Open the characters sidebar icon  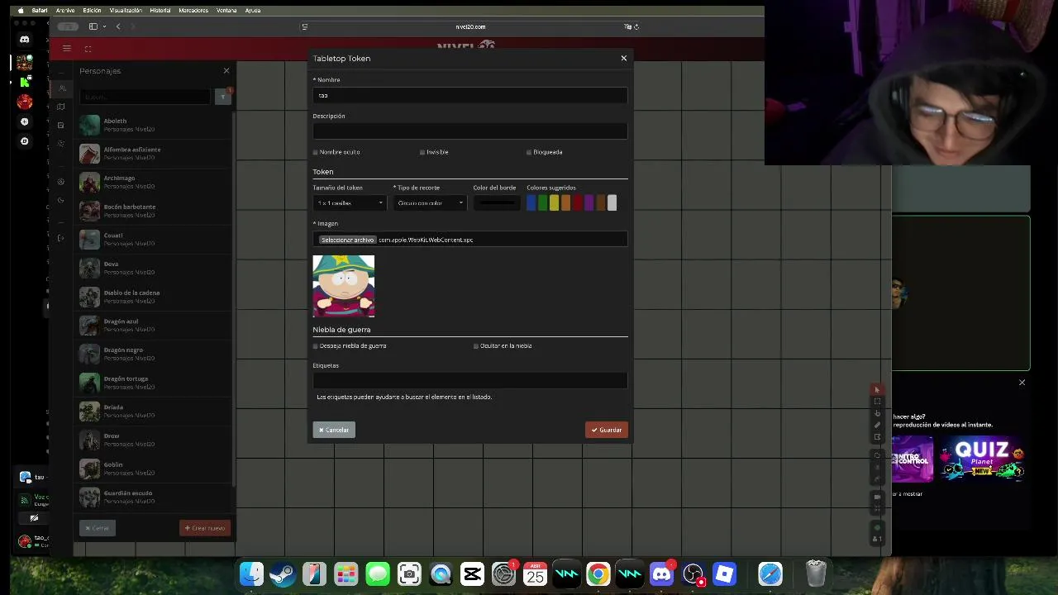coord(61,88)
